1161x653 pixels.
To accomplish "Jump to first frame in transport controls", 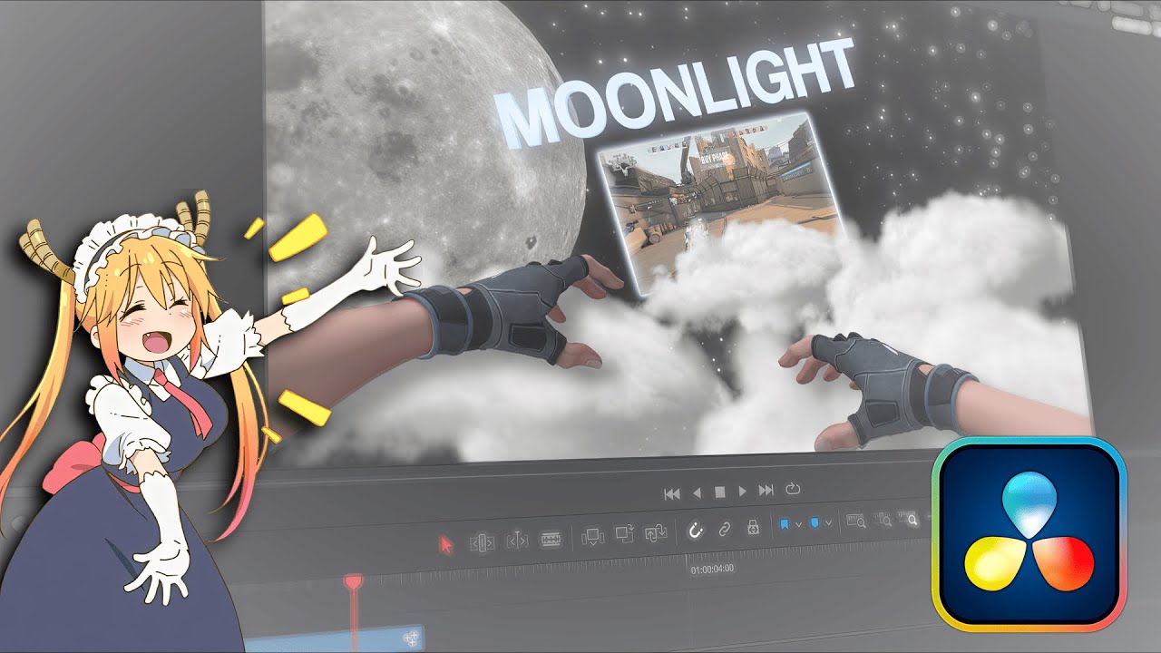I will (x=672, y=493).
